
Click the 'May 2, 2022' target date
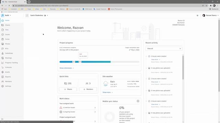pyautogui.click(x=135, y=50)
